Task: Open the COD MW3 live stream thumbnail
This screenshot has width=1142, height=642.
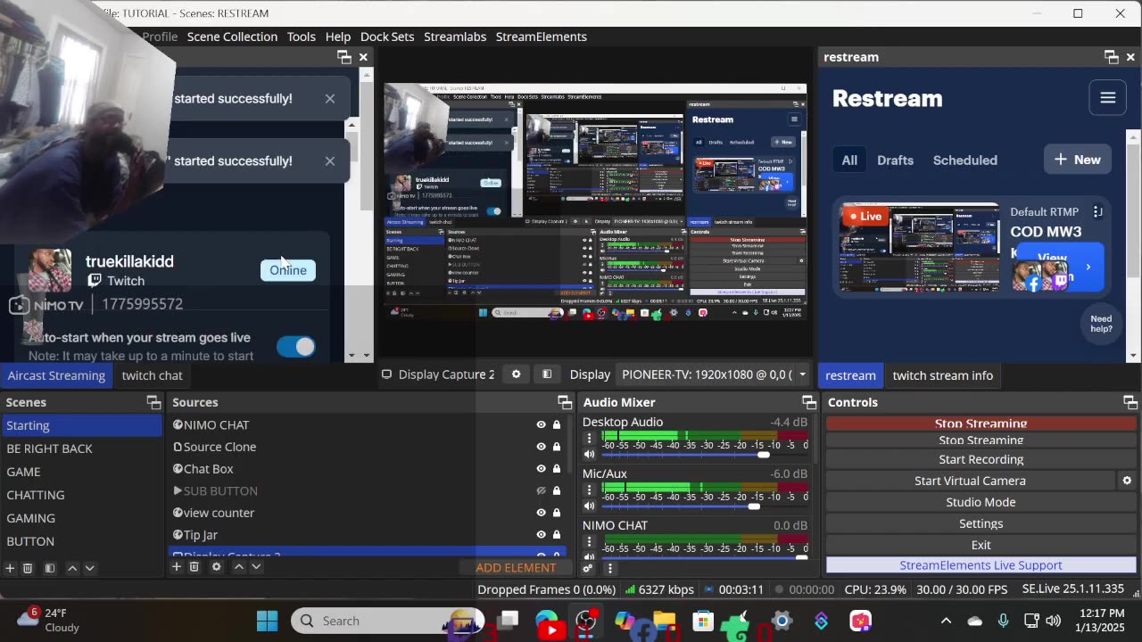Action: pos(920,247)
